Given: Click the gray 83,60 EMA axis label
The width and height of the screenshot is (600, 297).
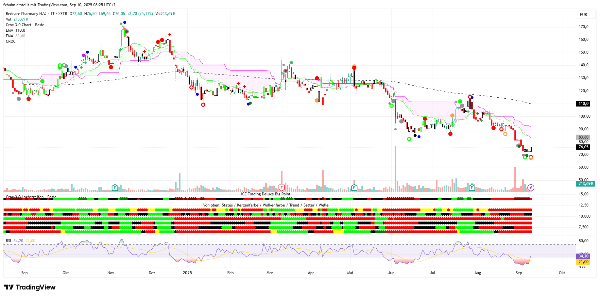Looking at the screenshot, I should point(583,137).
